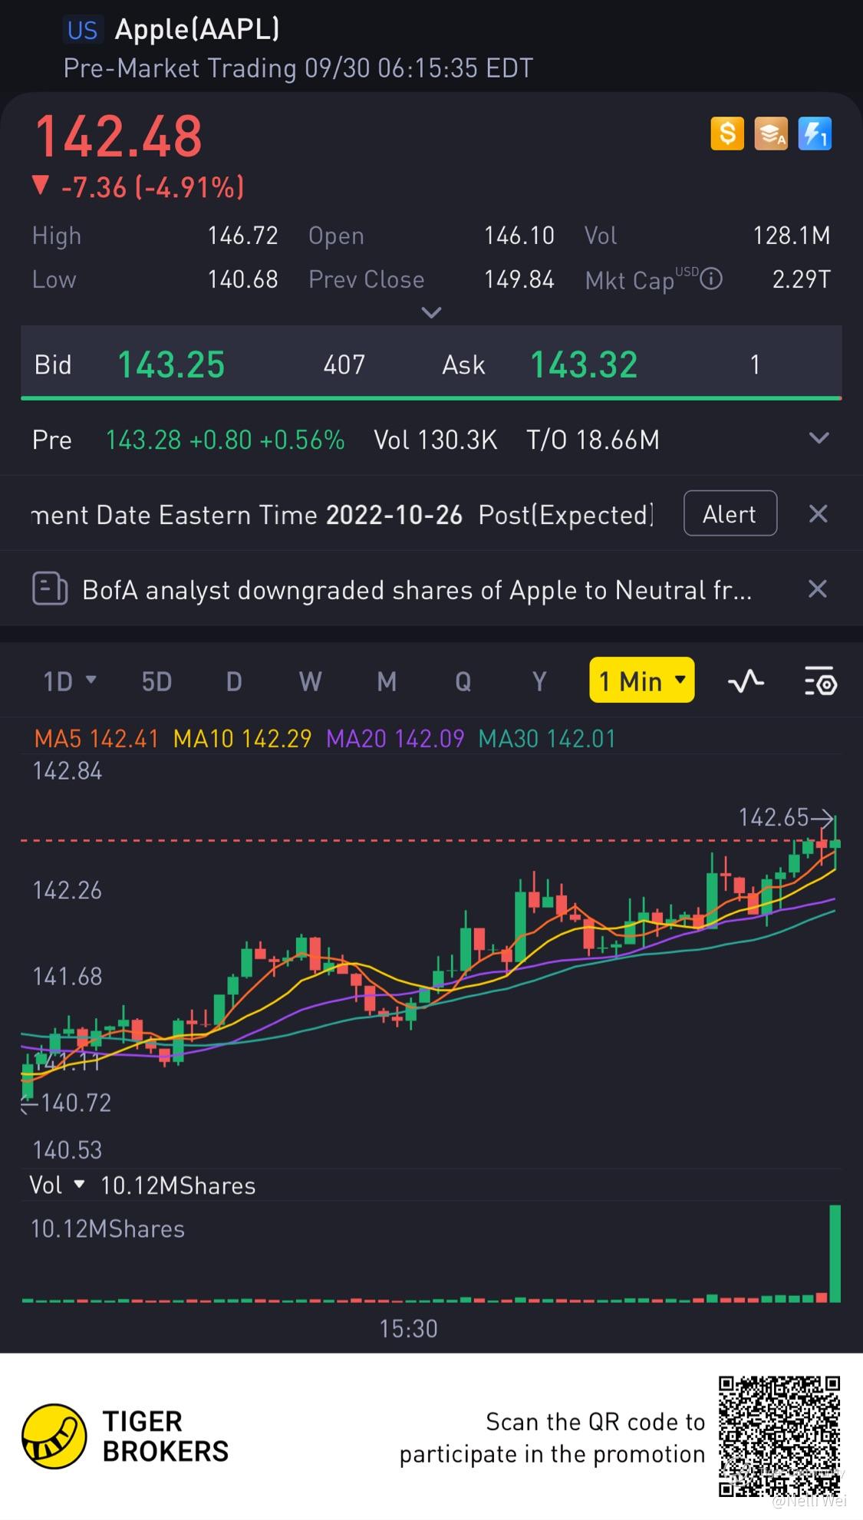Switch to the M monthly chart tab

[387, 681]
